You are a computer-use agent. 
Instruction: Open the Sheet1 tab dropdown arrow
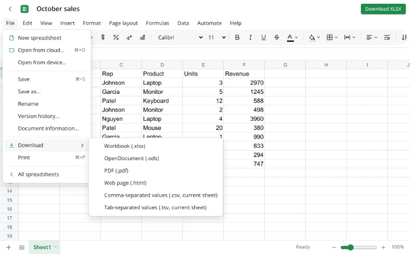[x=56, y=247]
